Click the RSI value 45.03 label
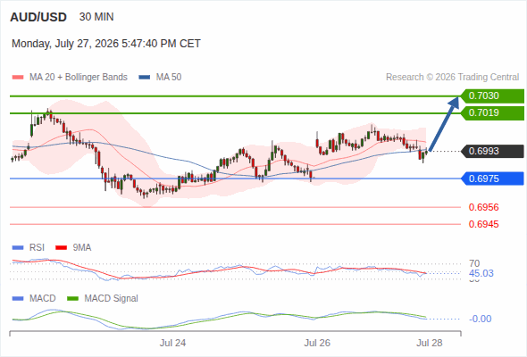527x357 pixels. click(x=481, y=273)
